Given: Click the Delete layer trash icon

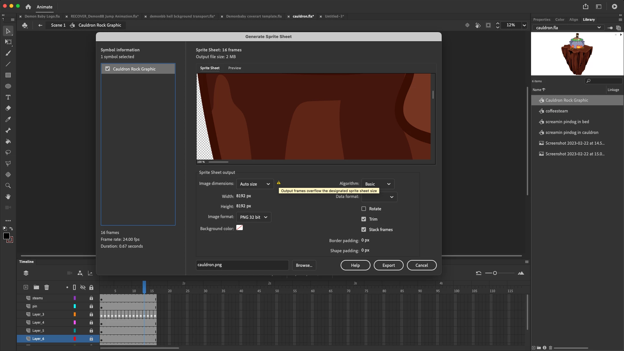Looking at the screenshot, I should [x=46, y=287].
